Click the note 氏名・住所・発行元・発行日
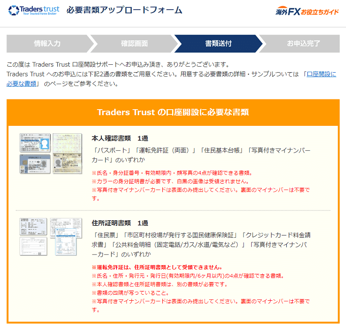 click(188, 276)
